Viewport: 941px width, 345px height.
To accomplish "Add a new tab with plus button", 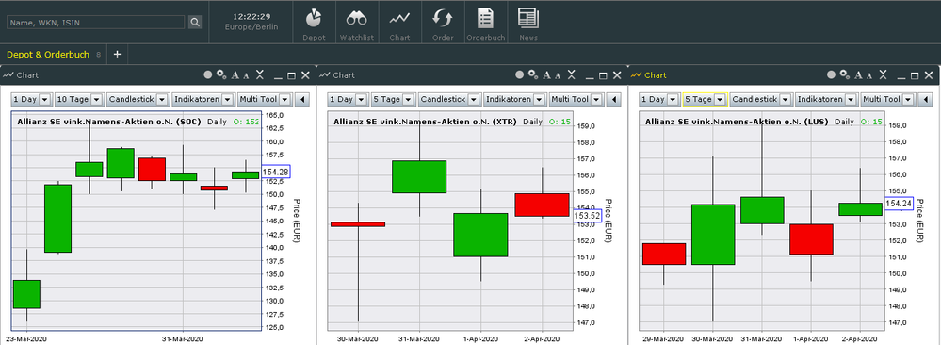I will (117, 54).
